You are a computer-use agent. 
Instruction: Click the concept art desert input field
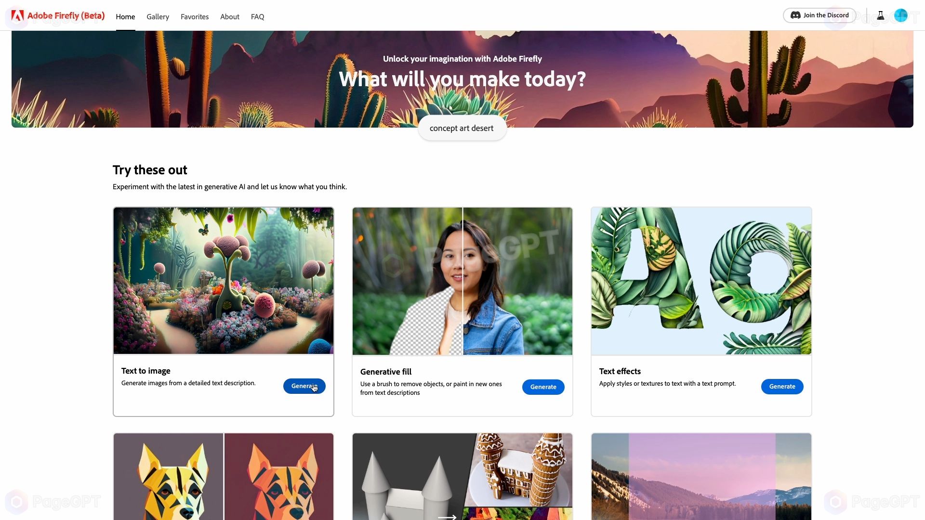(x=462, y=128)
